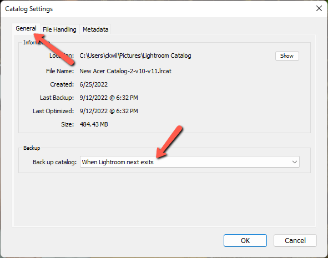Viewport: 328px width, 258px height.
Task: Confirm settings with OK
Action: pyautogui.click(x=245, y=240)
